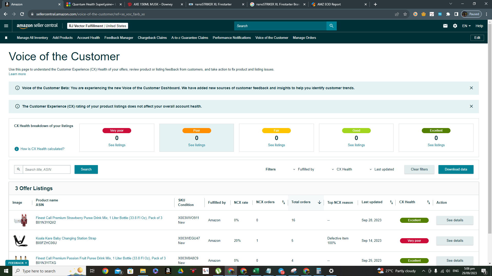Click the browser address bar URL
492x276 pixels.
90,14
